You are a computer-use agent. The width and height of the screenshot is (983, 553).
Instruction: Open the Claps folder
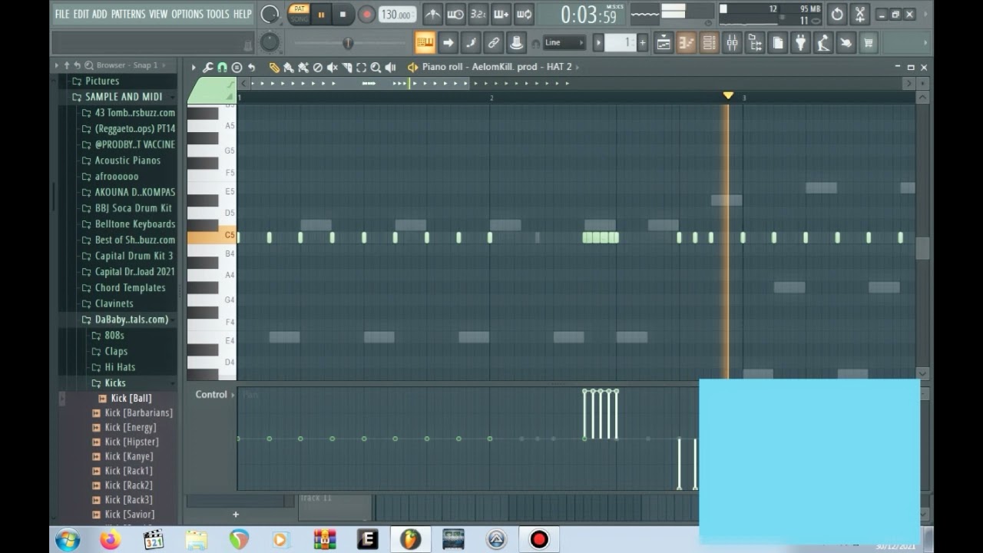[116, 352]
